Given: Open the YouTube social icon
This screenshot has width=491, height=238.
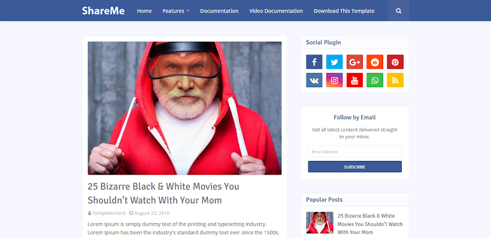Looking at the screenshot, I should pos(354,80).
